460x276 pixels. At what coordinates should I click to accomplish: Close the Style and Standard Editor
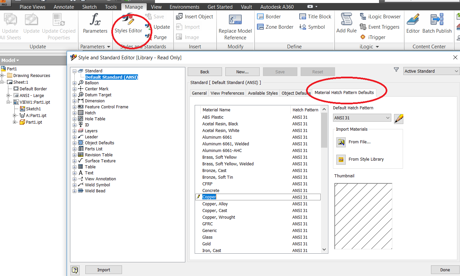455,58
